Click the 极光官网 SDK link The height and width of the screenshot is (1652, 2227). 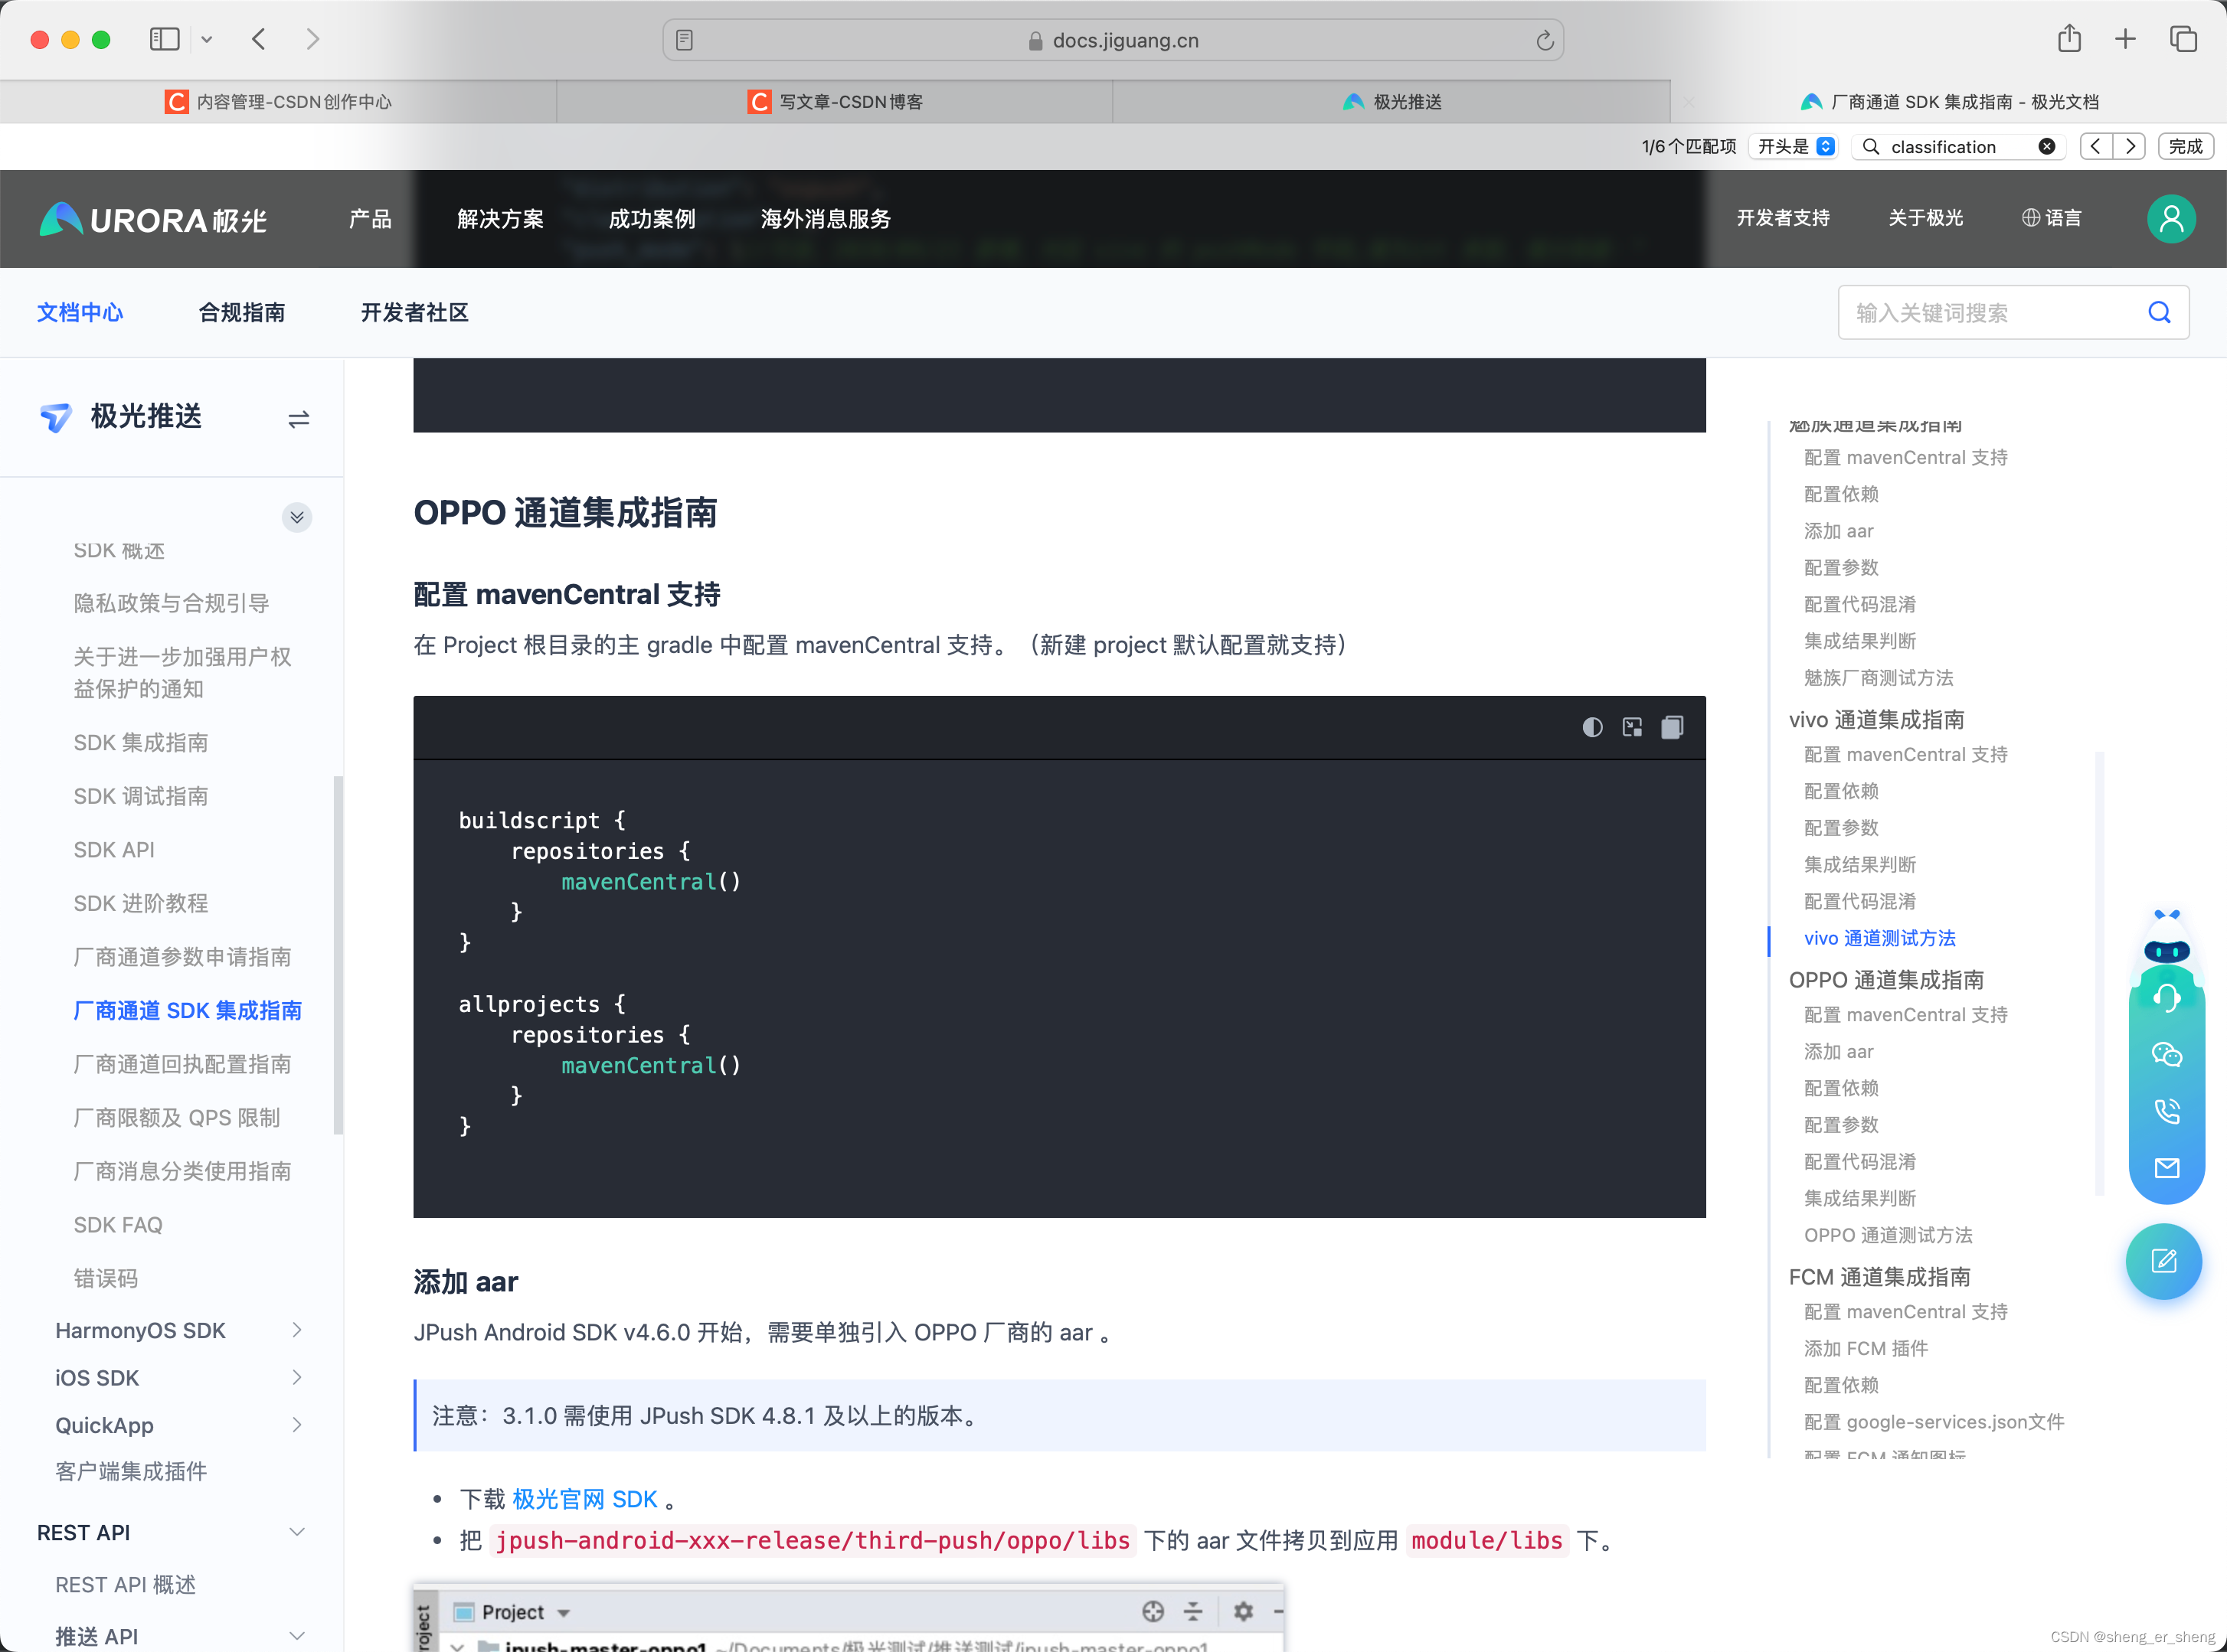tap(584, 1497)
